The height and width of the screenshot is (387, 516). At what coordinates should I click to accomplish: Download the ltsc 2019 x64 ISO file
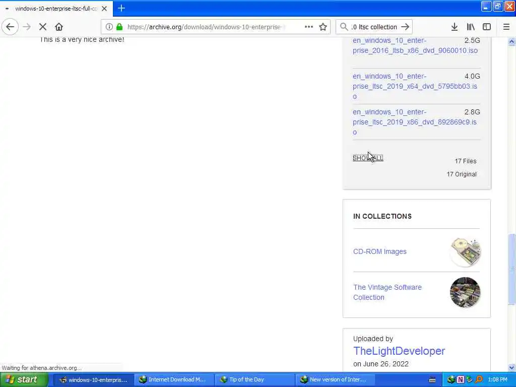tap(415, 86)
